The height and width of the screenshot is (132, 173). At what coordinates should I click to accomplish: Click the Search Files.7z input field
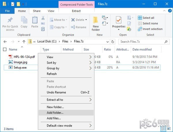coord(141,41)
